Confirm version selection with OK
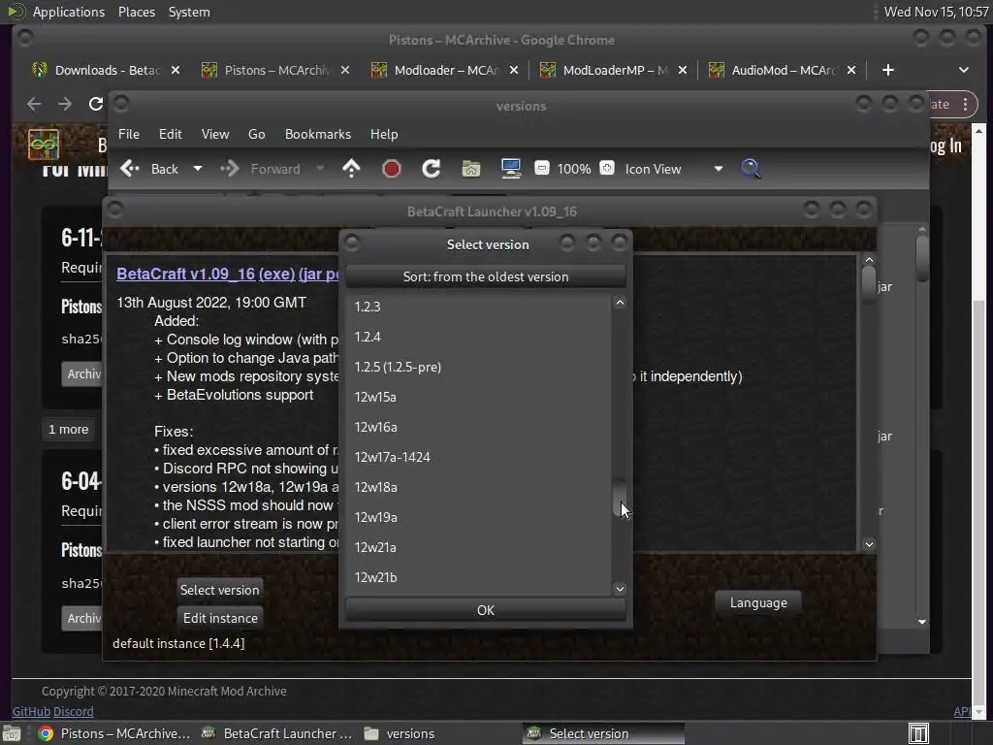 pos(486,610)
